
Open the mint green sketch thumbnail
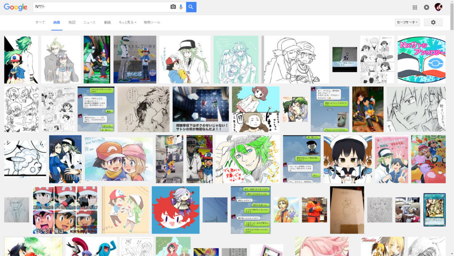pos(236,60)
